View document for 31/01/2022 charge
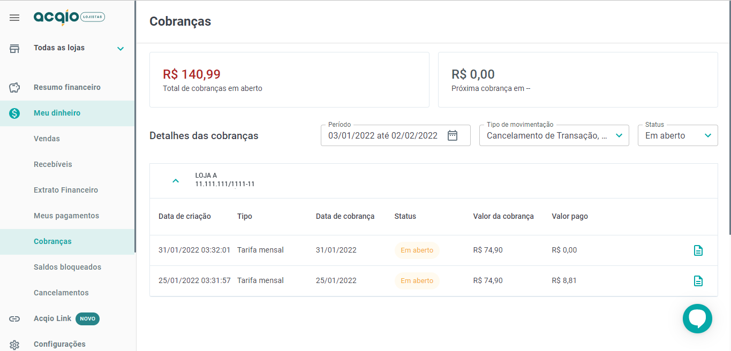The width and height of the screenshot is (731, 351). click(x=698, y=250)
